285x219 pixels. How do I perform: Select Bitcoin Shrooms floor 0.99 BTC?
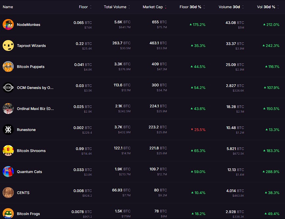(84, 149)
